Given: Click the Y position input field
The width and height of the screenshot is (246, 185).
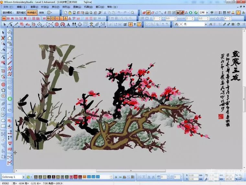Looking at the screenshot, I should click(194, 179).
